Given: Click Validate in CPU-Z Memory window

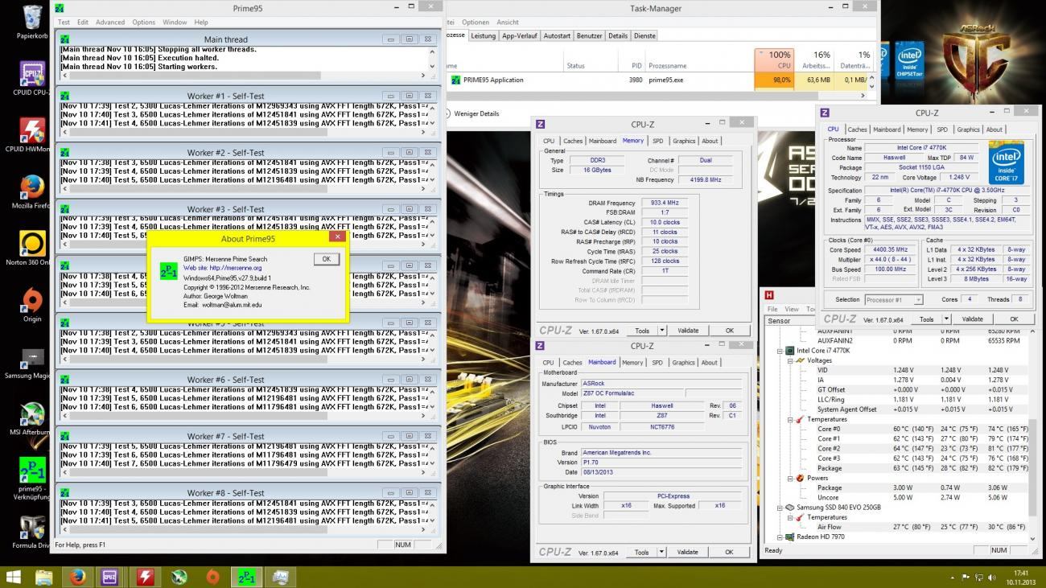Looking at the screenshot, I should pyautogui.click(x=688, y=331).
